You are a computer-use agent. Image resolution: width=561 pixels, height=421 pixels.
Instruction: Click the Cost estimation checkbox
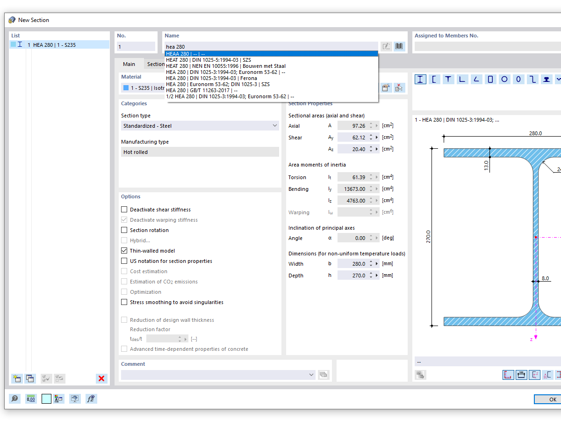click(x=124, y=271)
